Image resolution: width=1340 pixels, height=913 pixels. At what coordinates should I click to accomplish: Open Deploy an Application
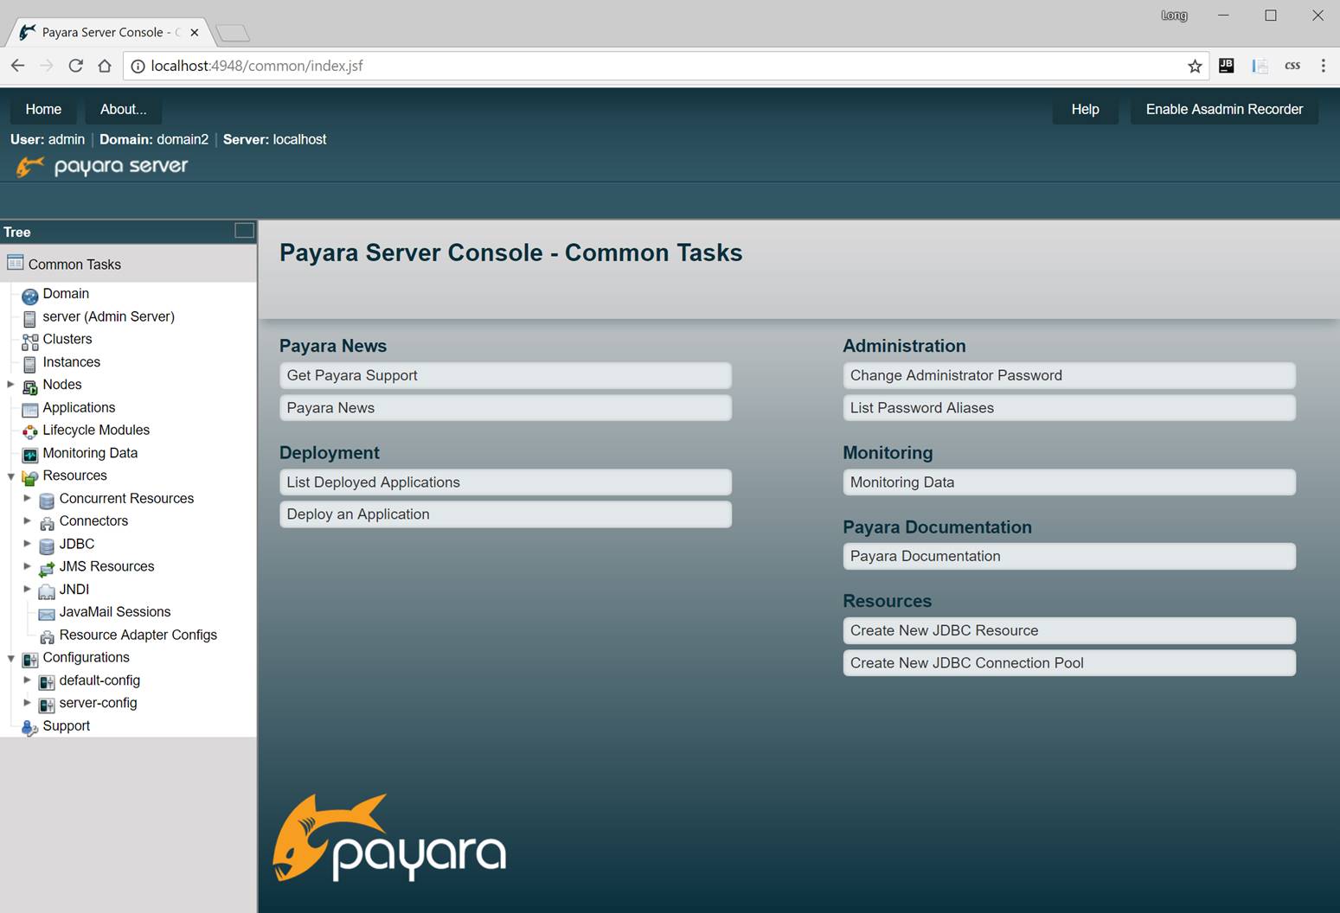coord(505,514)
